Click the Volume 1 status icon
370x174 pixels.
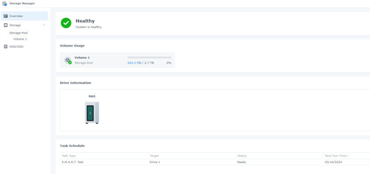[x=68, y=60]
